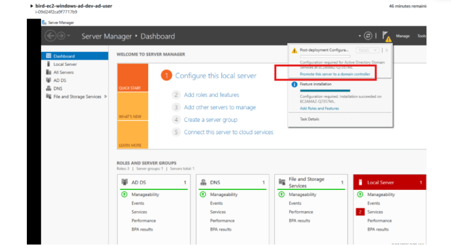Click the Dashboard sidebar icon
The width and height of the screenshot is (451, 245).
[x=49, y=56]
